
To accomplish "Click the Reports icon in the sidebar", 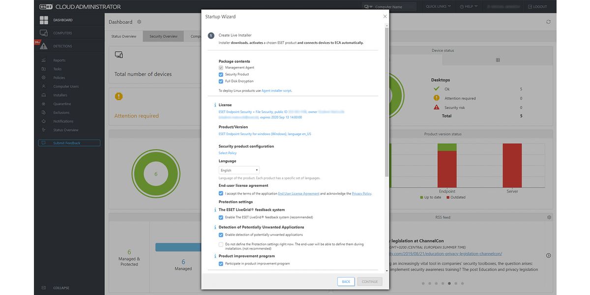I will (44, 60).
